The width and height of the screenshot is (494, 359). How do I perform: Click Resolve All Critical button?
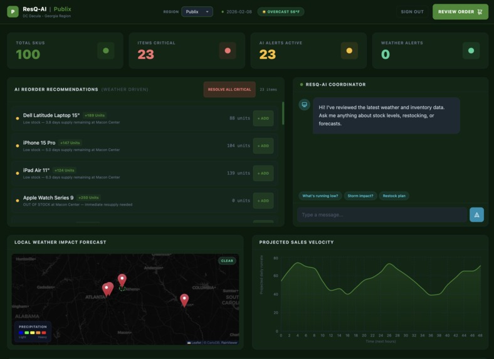click(229, 90)
